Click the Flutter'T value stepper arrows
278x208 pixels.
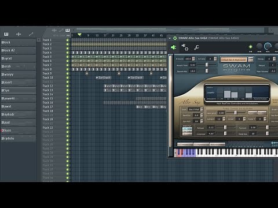[265, 119]
